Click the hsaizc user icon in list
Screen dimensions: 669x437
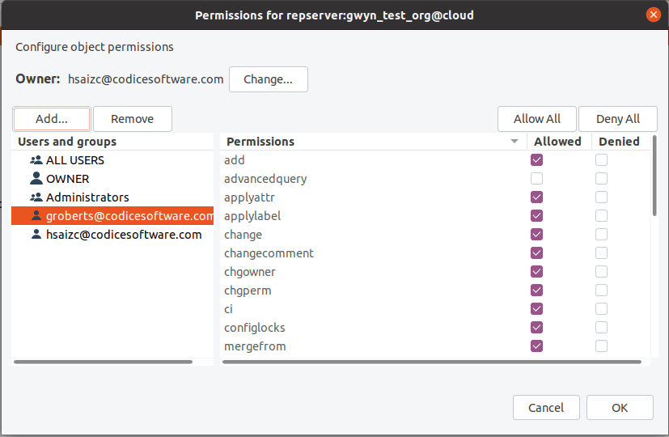click(36, 235)
